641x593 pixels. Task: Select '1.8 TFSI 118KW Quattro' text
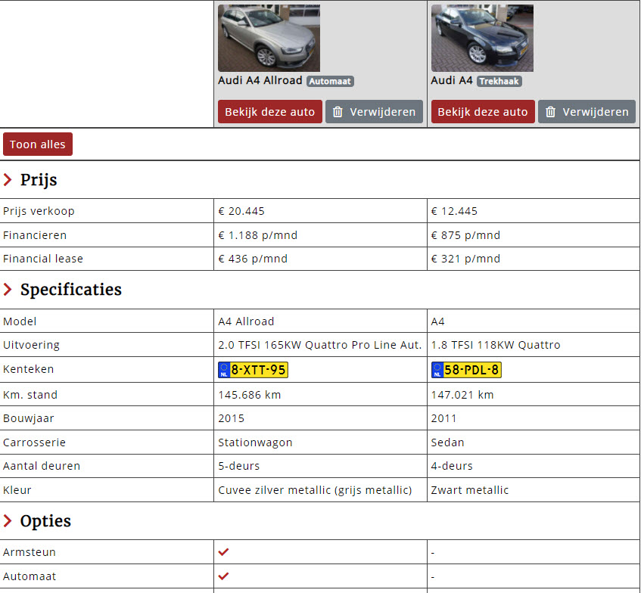(496, 345)
